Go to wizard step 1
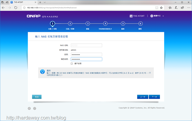192x121 pixels. 52,24
